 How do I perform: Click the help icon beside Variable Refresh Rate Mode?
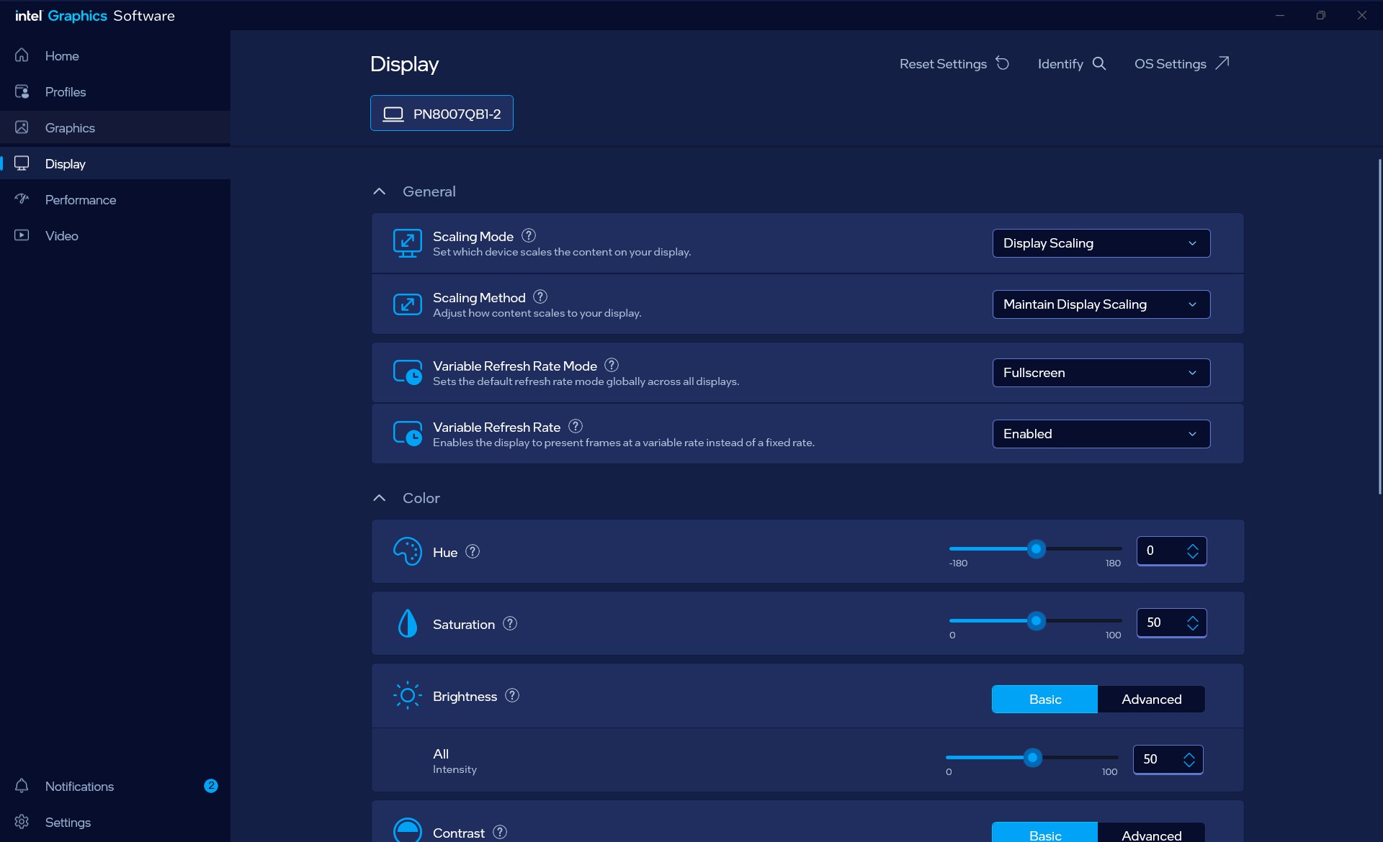click(x=612, y=366)
